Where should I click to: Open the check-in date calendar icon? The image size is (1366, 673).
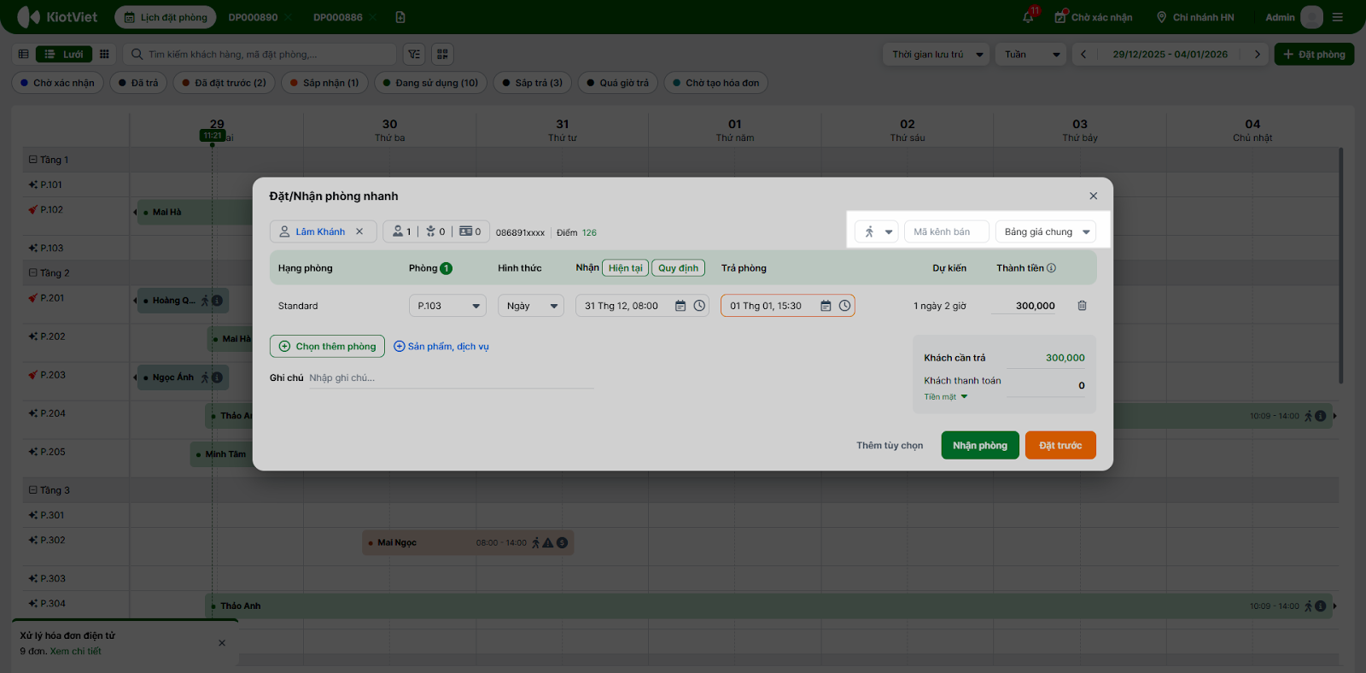point(680,306)
